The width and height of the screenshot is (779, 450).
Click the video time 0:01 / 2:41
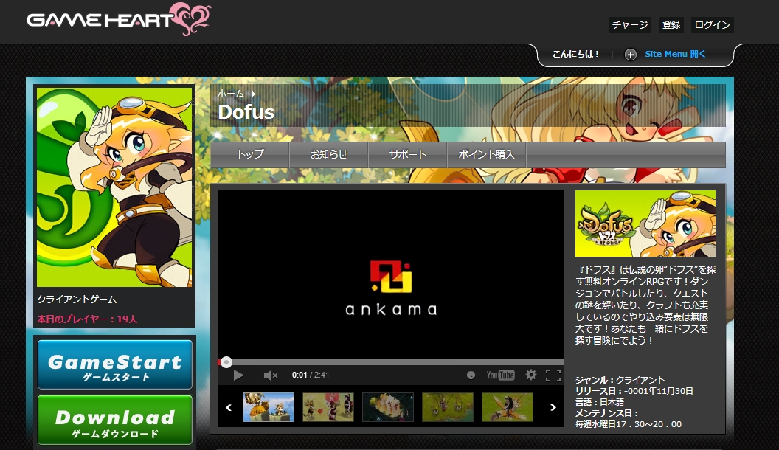pyautogui.click(x=311, y=375)
